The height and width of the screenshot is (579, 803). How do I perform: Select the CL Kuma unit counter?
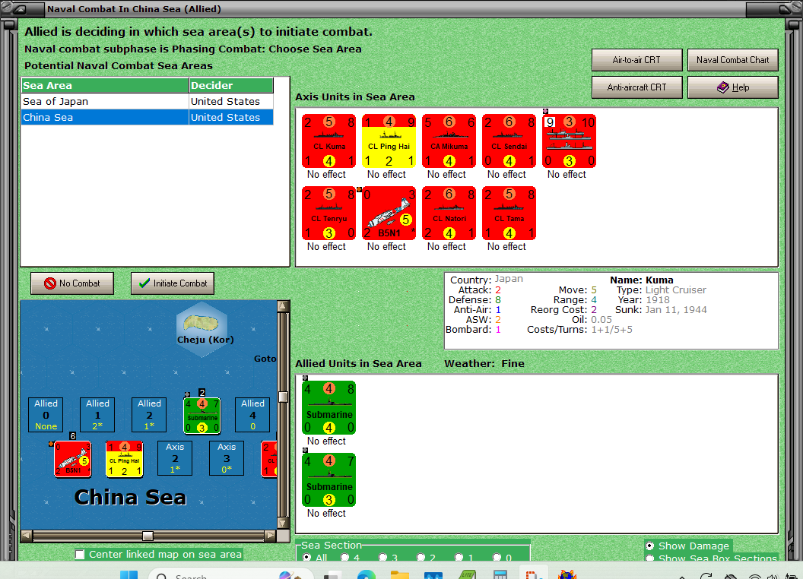(x=328, y=141)
